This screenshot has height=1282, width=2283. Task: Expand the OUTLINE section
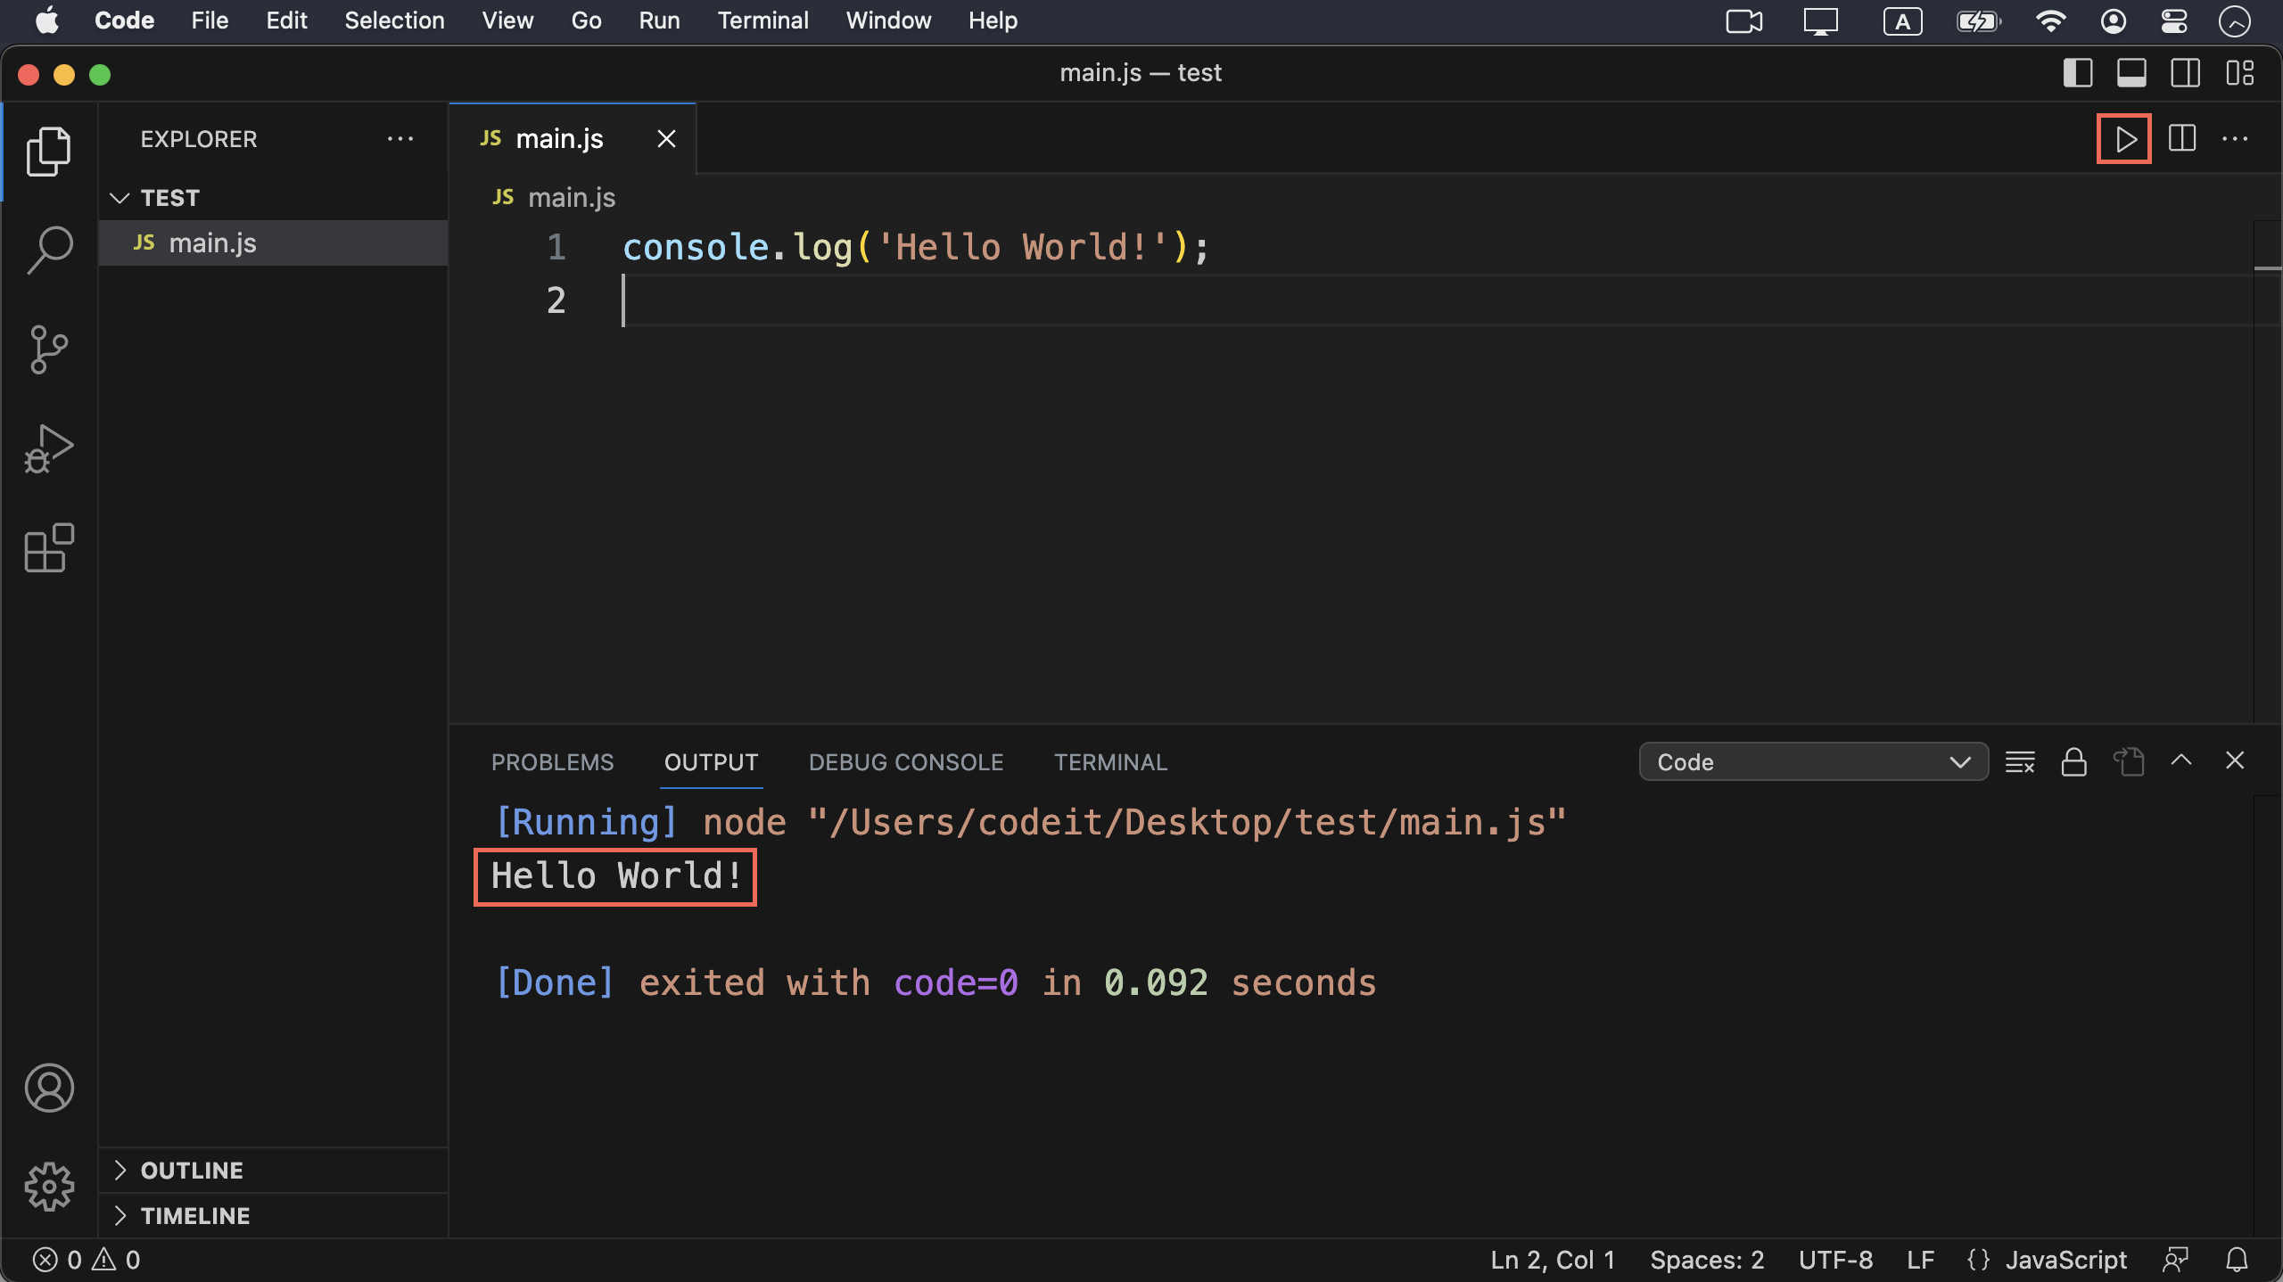click(x=192, y=1171)
